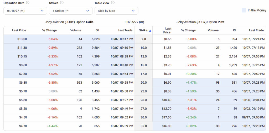Click the info icon beside Expiration Date
The image size is (269, 133).
pos(28,3)
